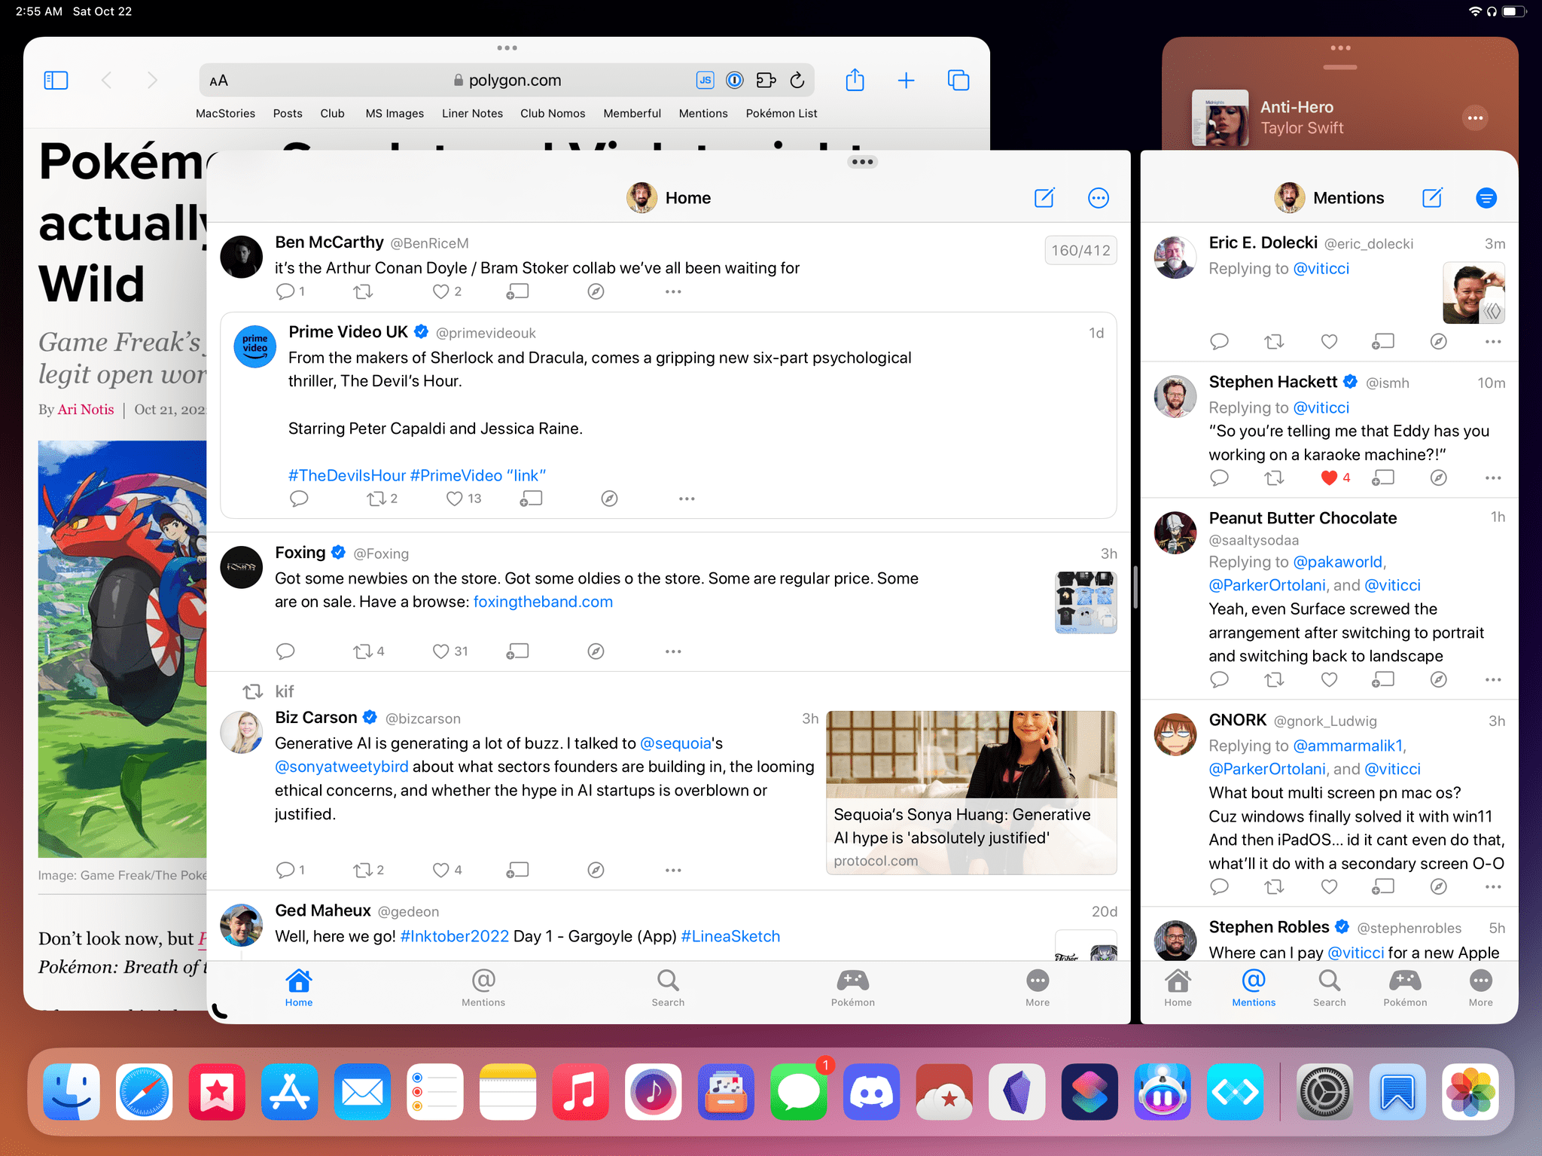
Task: Like the Prime Video UK tweet
Action: point(455,499)
